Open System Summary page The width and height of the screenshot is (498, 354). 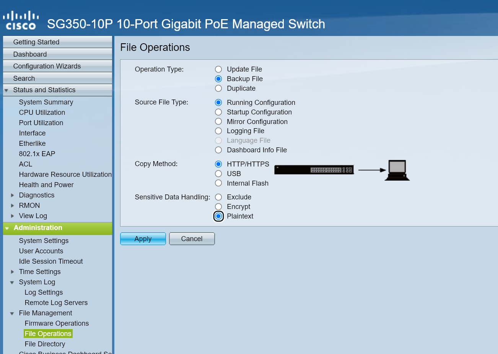tap(46, 102)
